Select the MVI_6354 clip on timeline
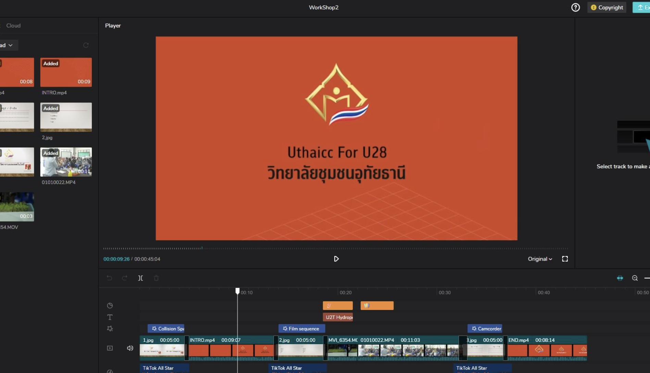This screenshot has width=650, height=373. pos(342,348)
